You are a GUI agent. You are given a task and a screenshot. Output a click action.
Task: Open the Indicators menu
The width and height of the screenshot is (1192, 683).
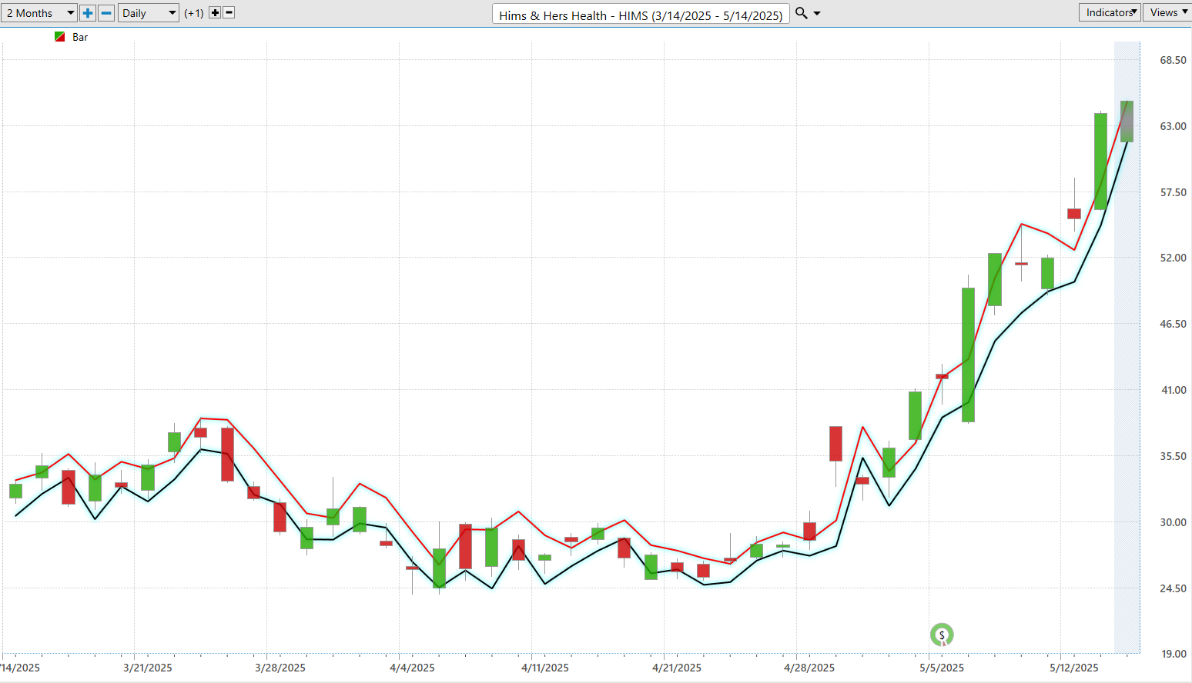pyautogui.click(x=1110, y=12)
